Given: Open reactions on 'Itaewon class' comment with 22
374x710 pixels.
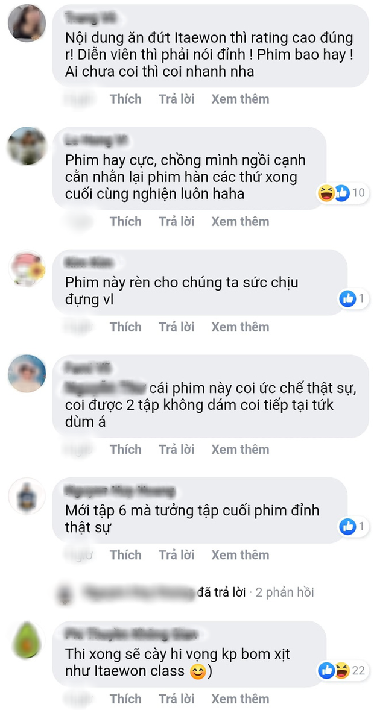Looking at the screenshot, I should 343,670.
